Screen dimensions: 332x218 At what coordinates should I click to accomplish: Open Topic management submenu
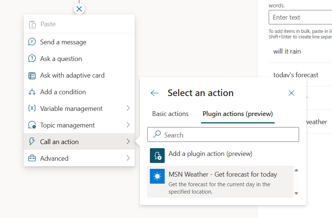79,125
